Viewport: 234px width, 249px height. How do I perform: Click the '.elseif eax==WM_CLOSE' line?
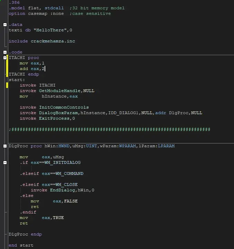[x=49, y=185]
